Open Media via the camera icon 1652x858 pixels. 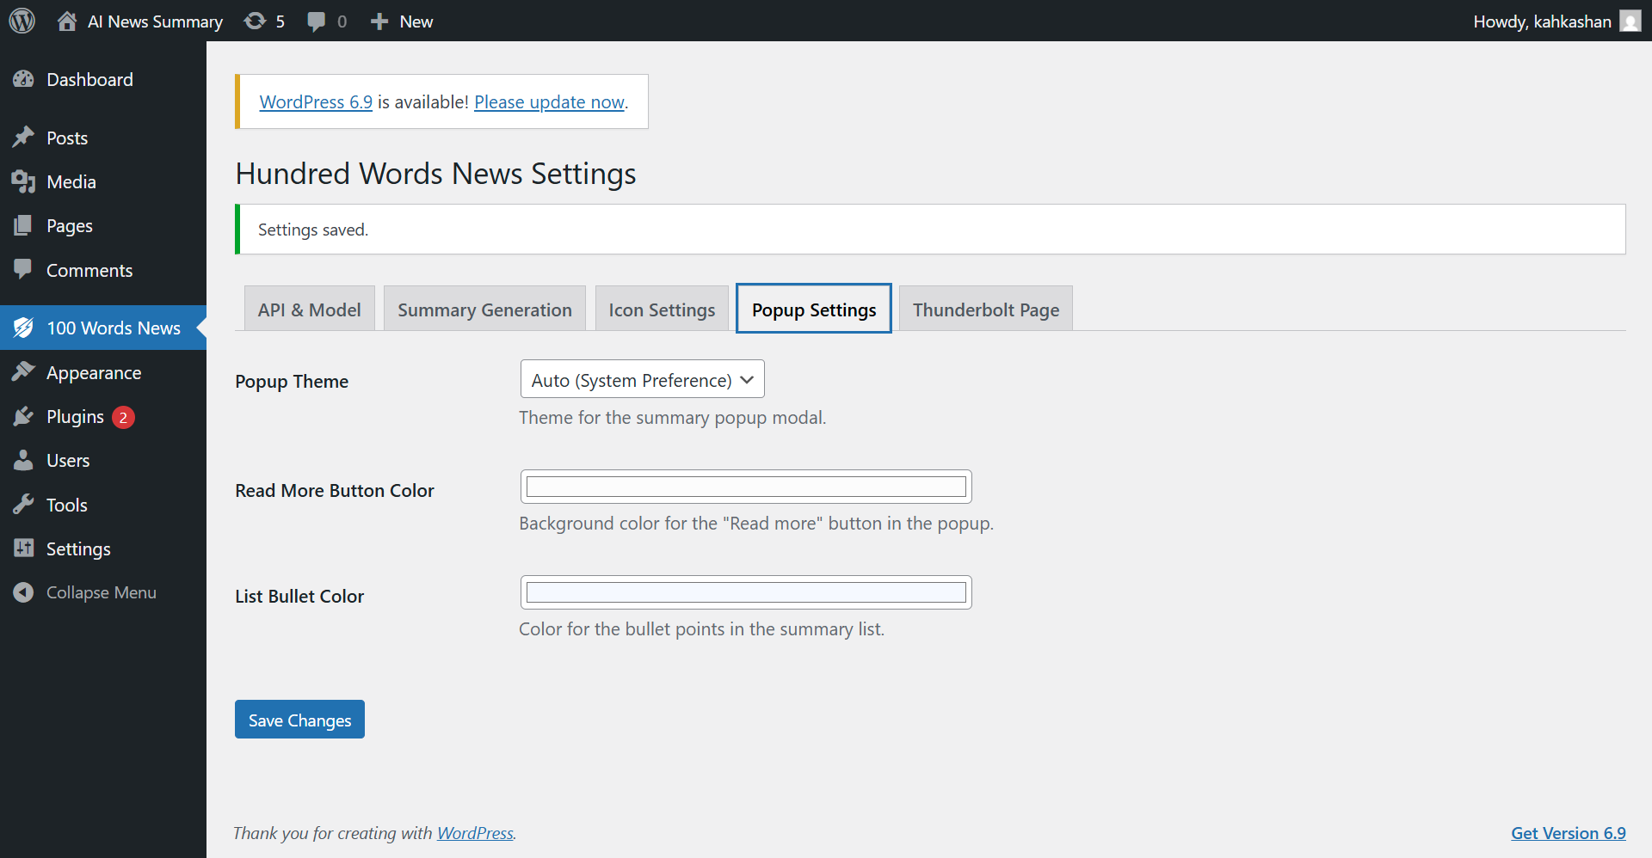coord(24,181)
